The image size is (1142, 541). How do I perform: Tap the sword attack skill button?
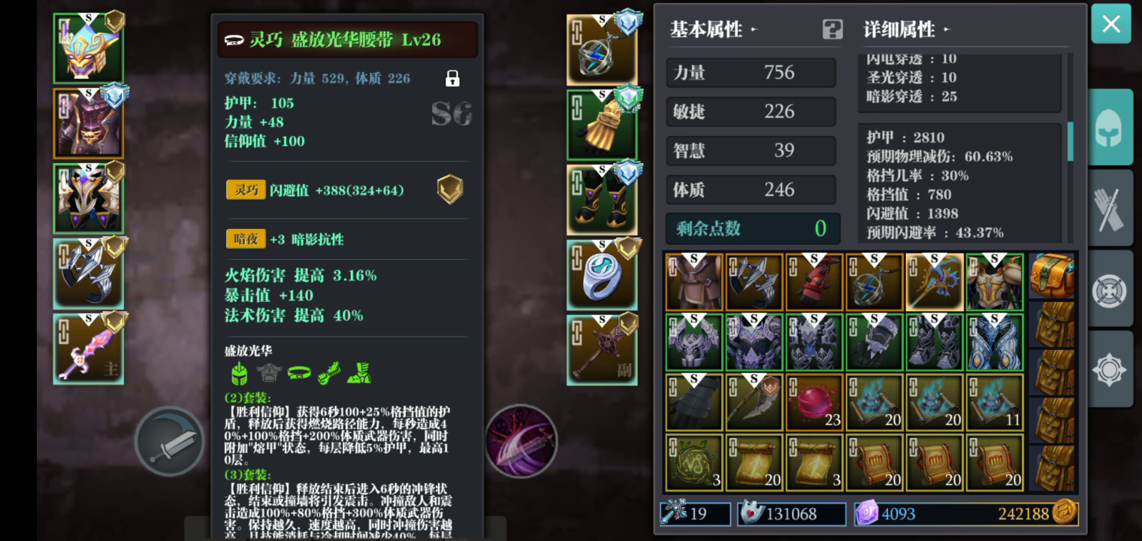(170, 441)
